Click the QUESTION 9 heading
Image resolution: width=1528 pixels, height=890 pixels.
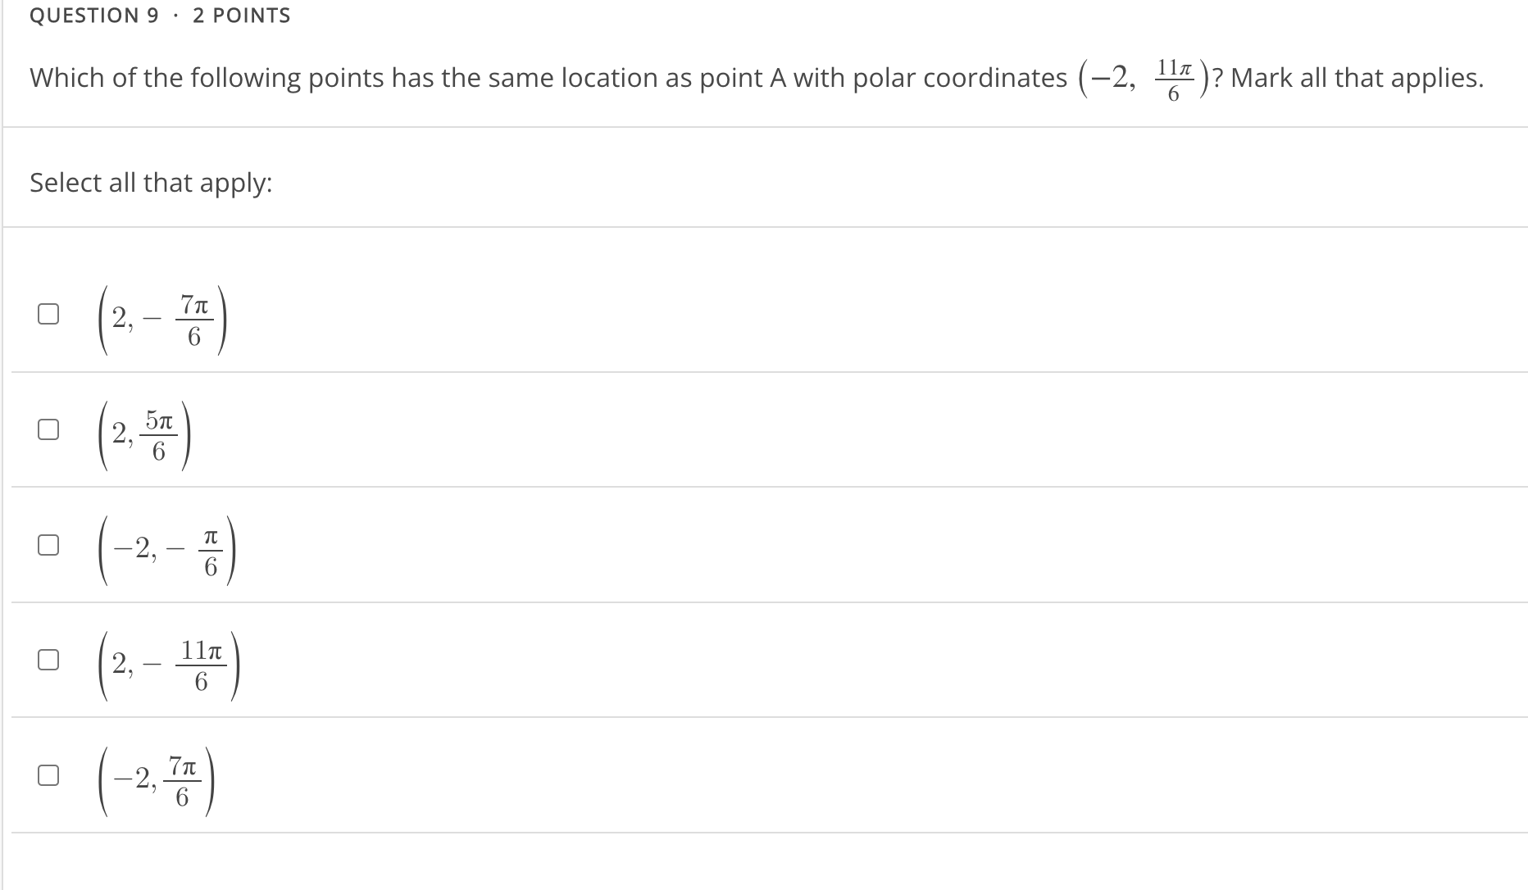point(96,15)
